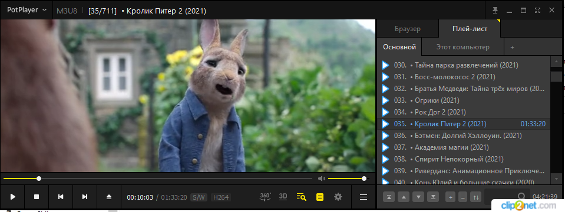Click the video display area
The width and height of the screenshot is (565, 212).
[x=188, y=96]
